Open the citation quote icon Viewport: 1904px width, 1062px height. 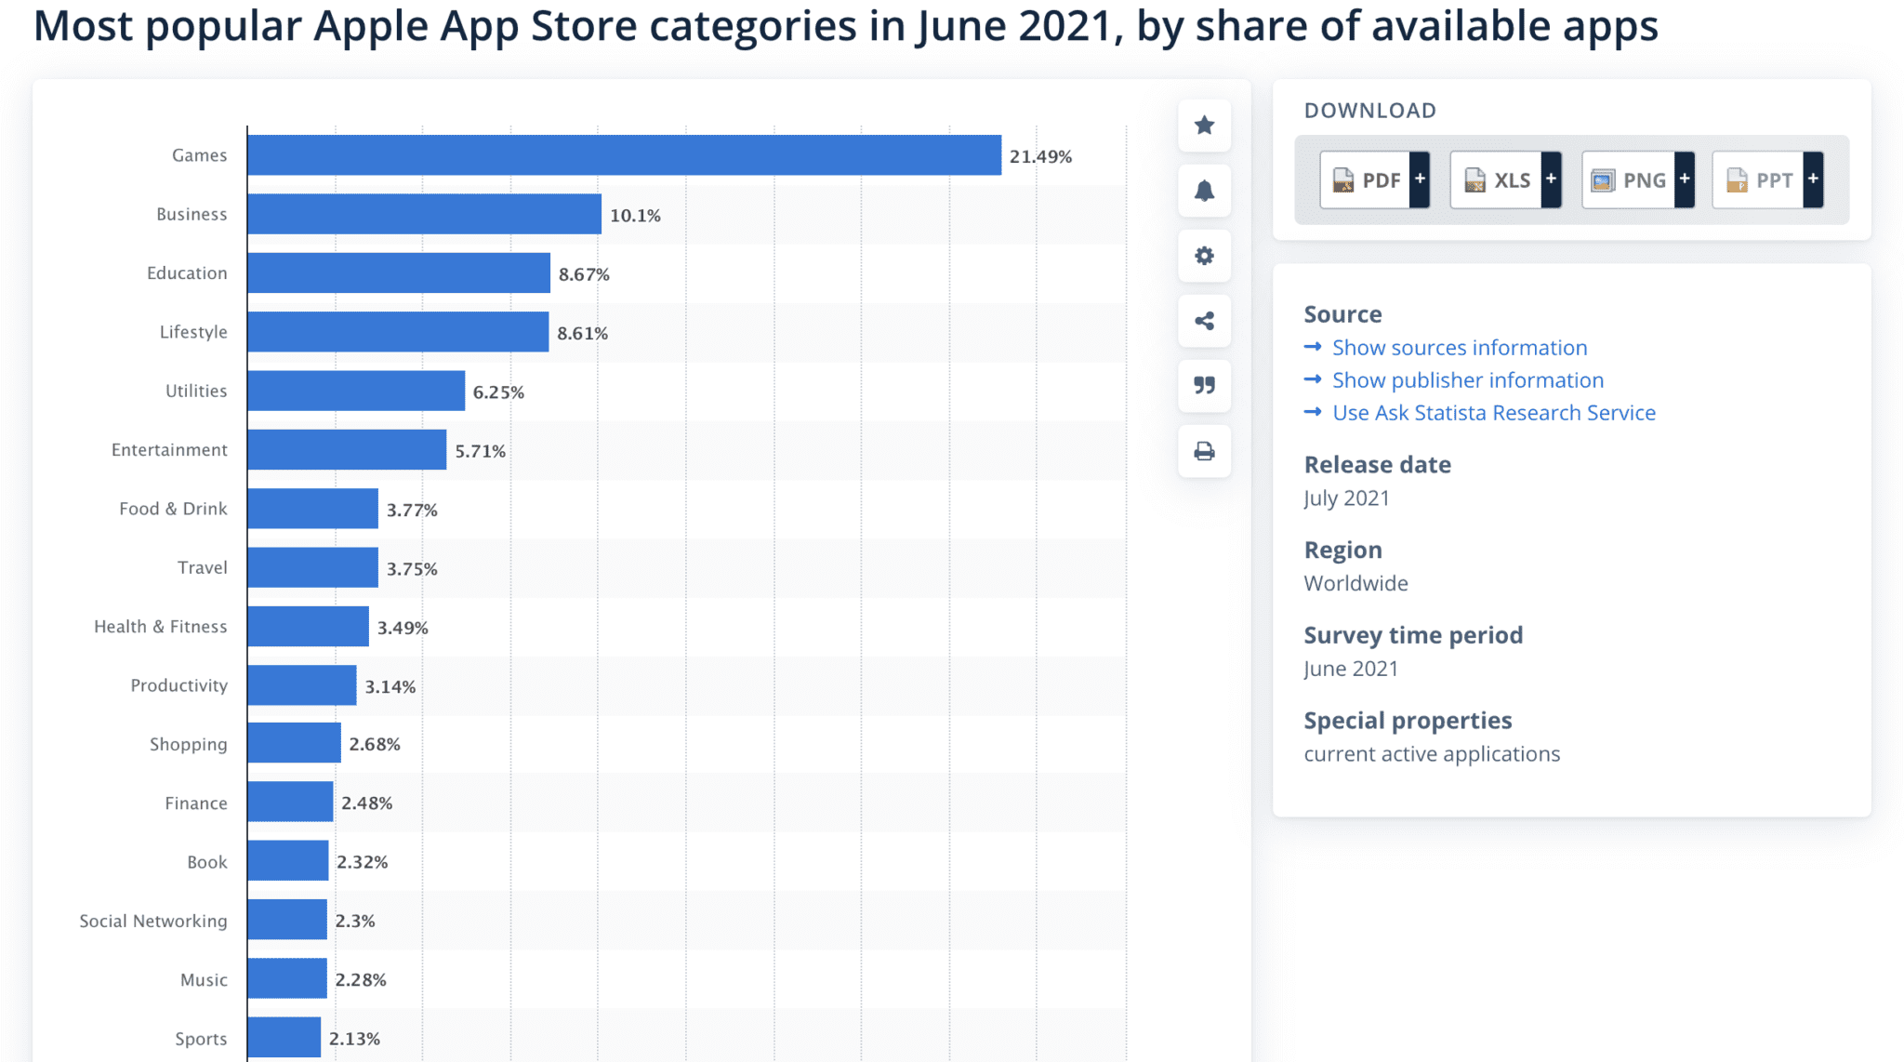tap(1204, 386)
